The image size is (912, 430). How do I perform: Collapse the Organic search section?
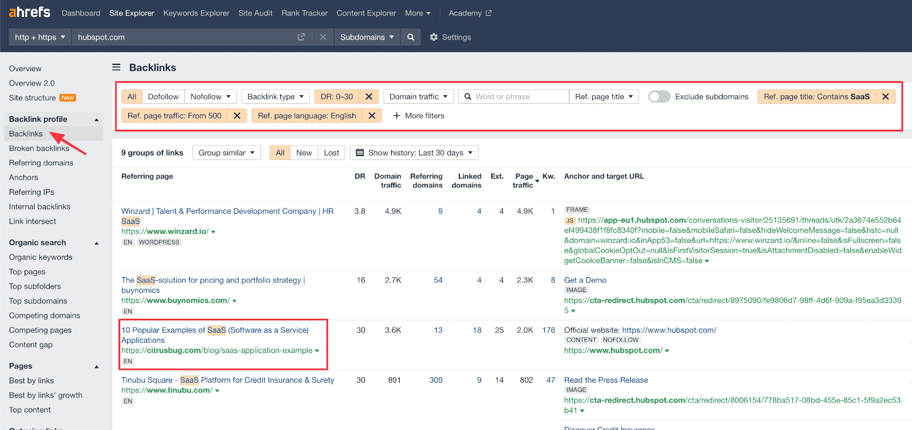(96, 243)
